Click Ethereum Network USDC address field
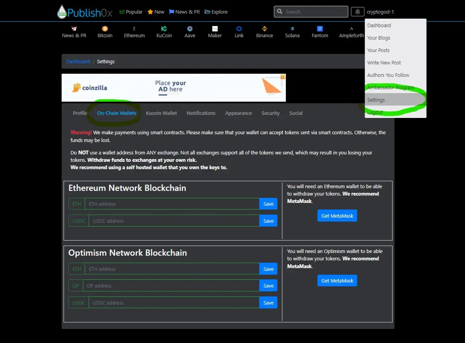The height and width of the screenshot is (343, 465). (x=174, y=221)
